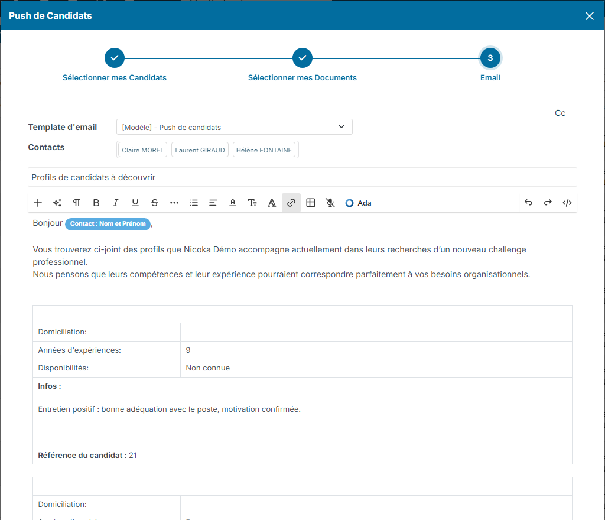Click the plus insert icon in editor toolbar
Screen dimensions: 605x520
click(38, 203)
